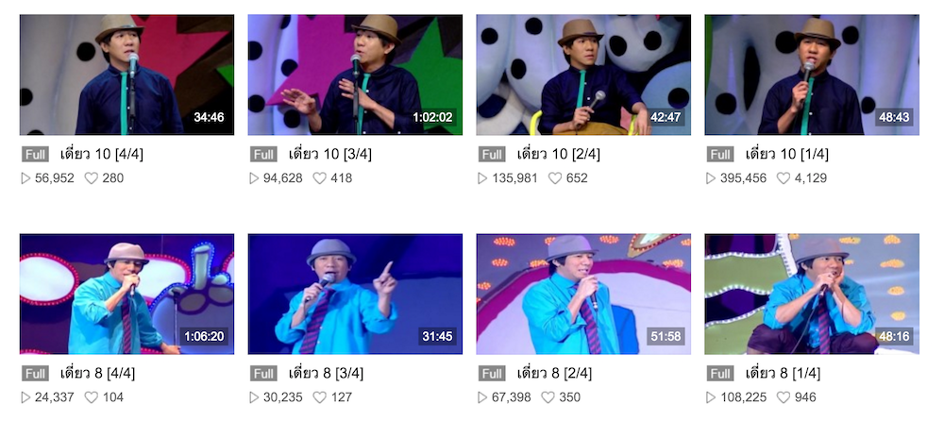Click the heart icon under เดี่ยว 8 [4/4]
The image size is (944, 421).
coord(91,397)
